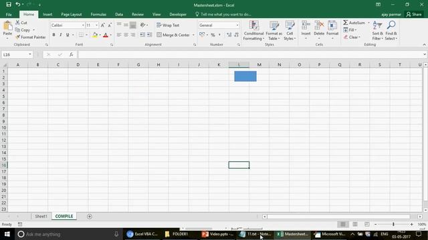Select the Format Painter brush
Image resolution: width=428 pixels, height=240 pixels.
(x=31, y=37)
